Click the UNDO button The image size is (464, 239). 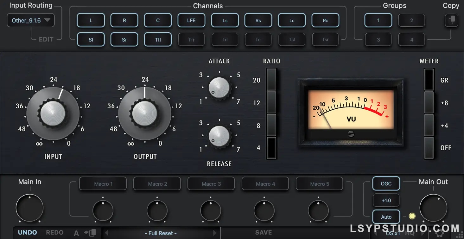pos(28,232)
